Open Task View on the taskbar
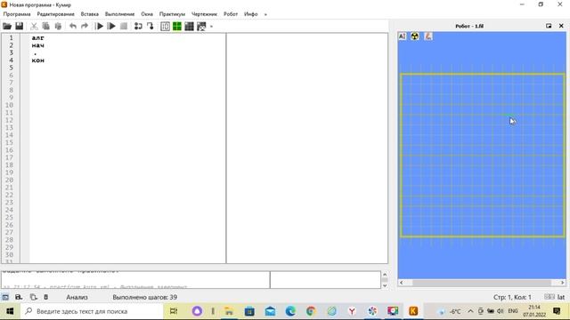The width and height of the screenshot is (570, 320). [x=174, y=311]
